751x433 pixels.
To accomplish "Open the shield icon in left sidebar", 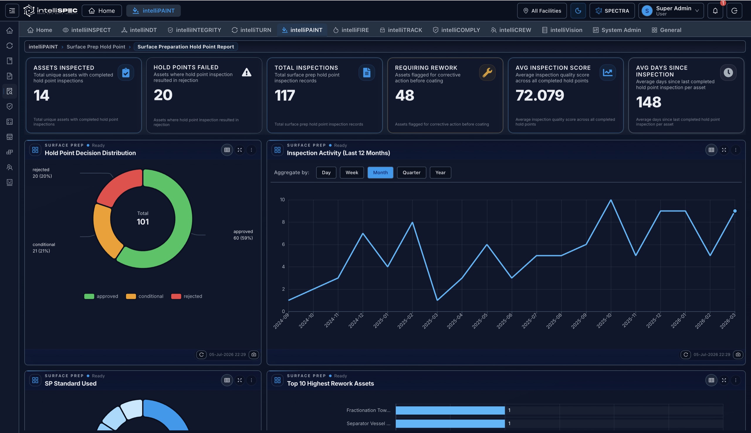I will tap(9, 106).
